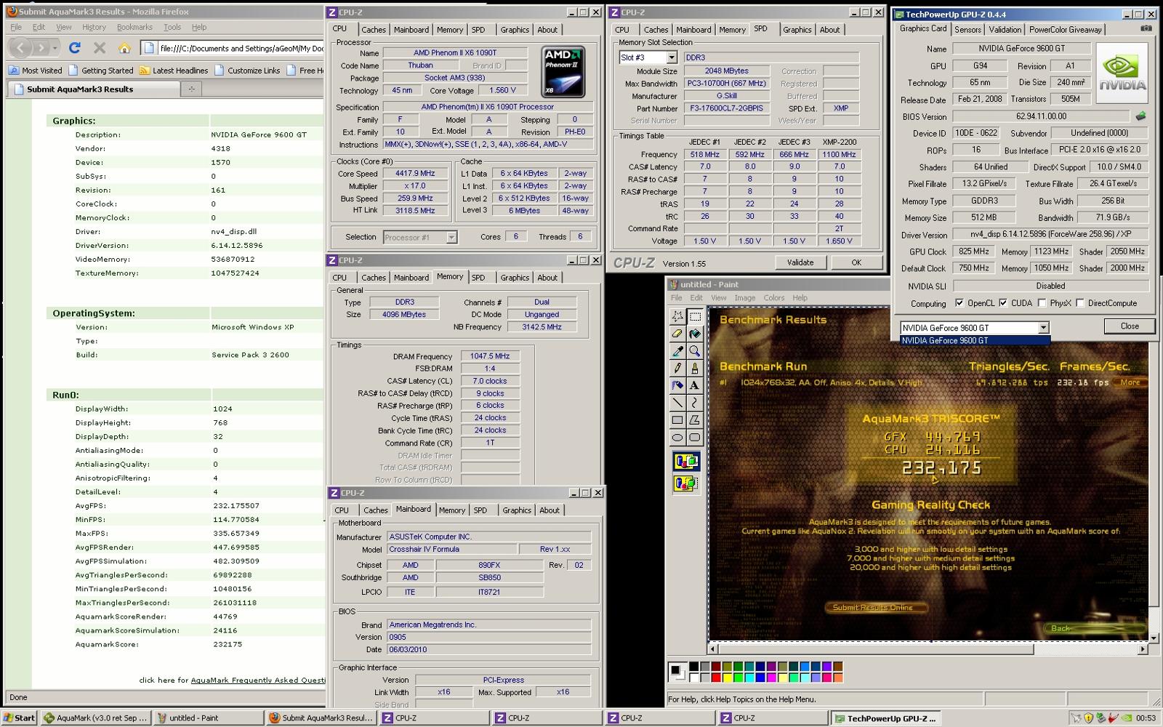Go to Firefox Home page icon
This screenshot has width=1163, height=727.
(x=124, y=48)
